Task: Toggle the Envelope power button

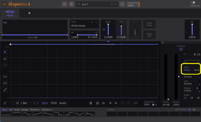Action: pos(181,49)
